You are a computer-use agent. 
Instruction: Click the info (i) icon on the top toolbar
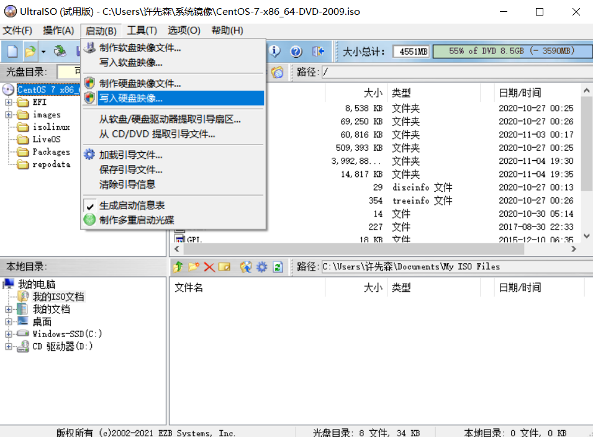[275, 52]
